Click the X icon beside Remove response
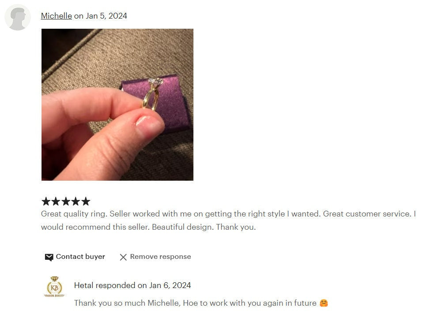The width and height of the screenshot is (431, 330). coord(123,257)
